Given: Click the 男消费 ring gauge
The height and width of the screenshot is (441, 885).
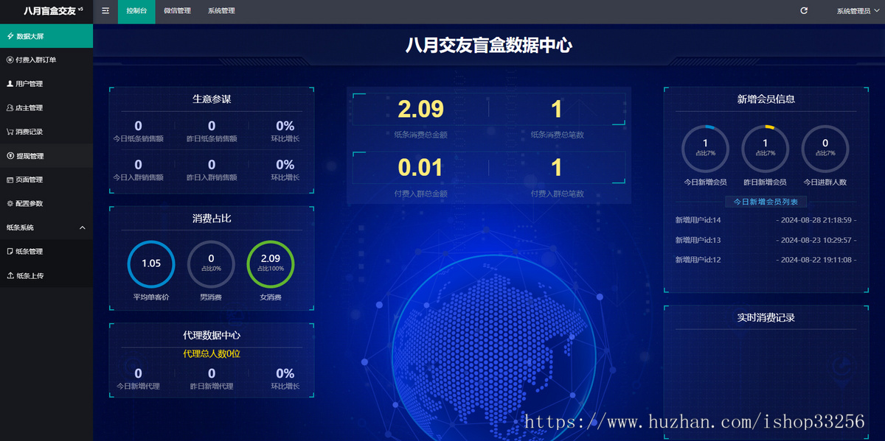Looking at the screenshot, I should pyautogui.click(x=211, y=264).
